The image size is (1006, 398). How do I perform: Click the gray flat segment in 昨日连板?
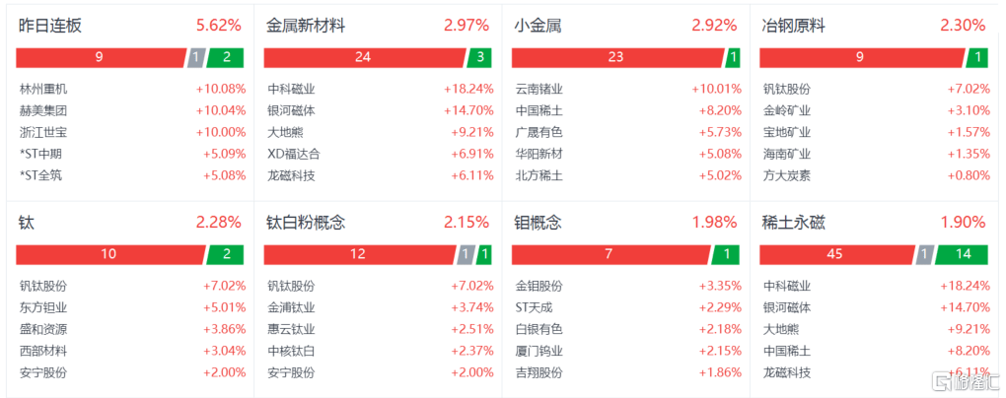196,58
